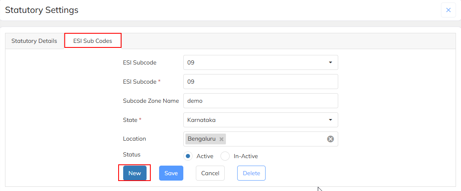This screenshot has width=461, height=191.
Task: Click the Statutory Settings heading
Action: click(x=42, y=10)
